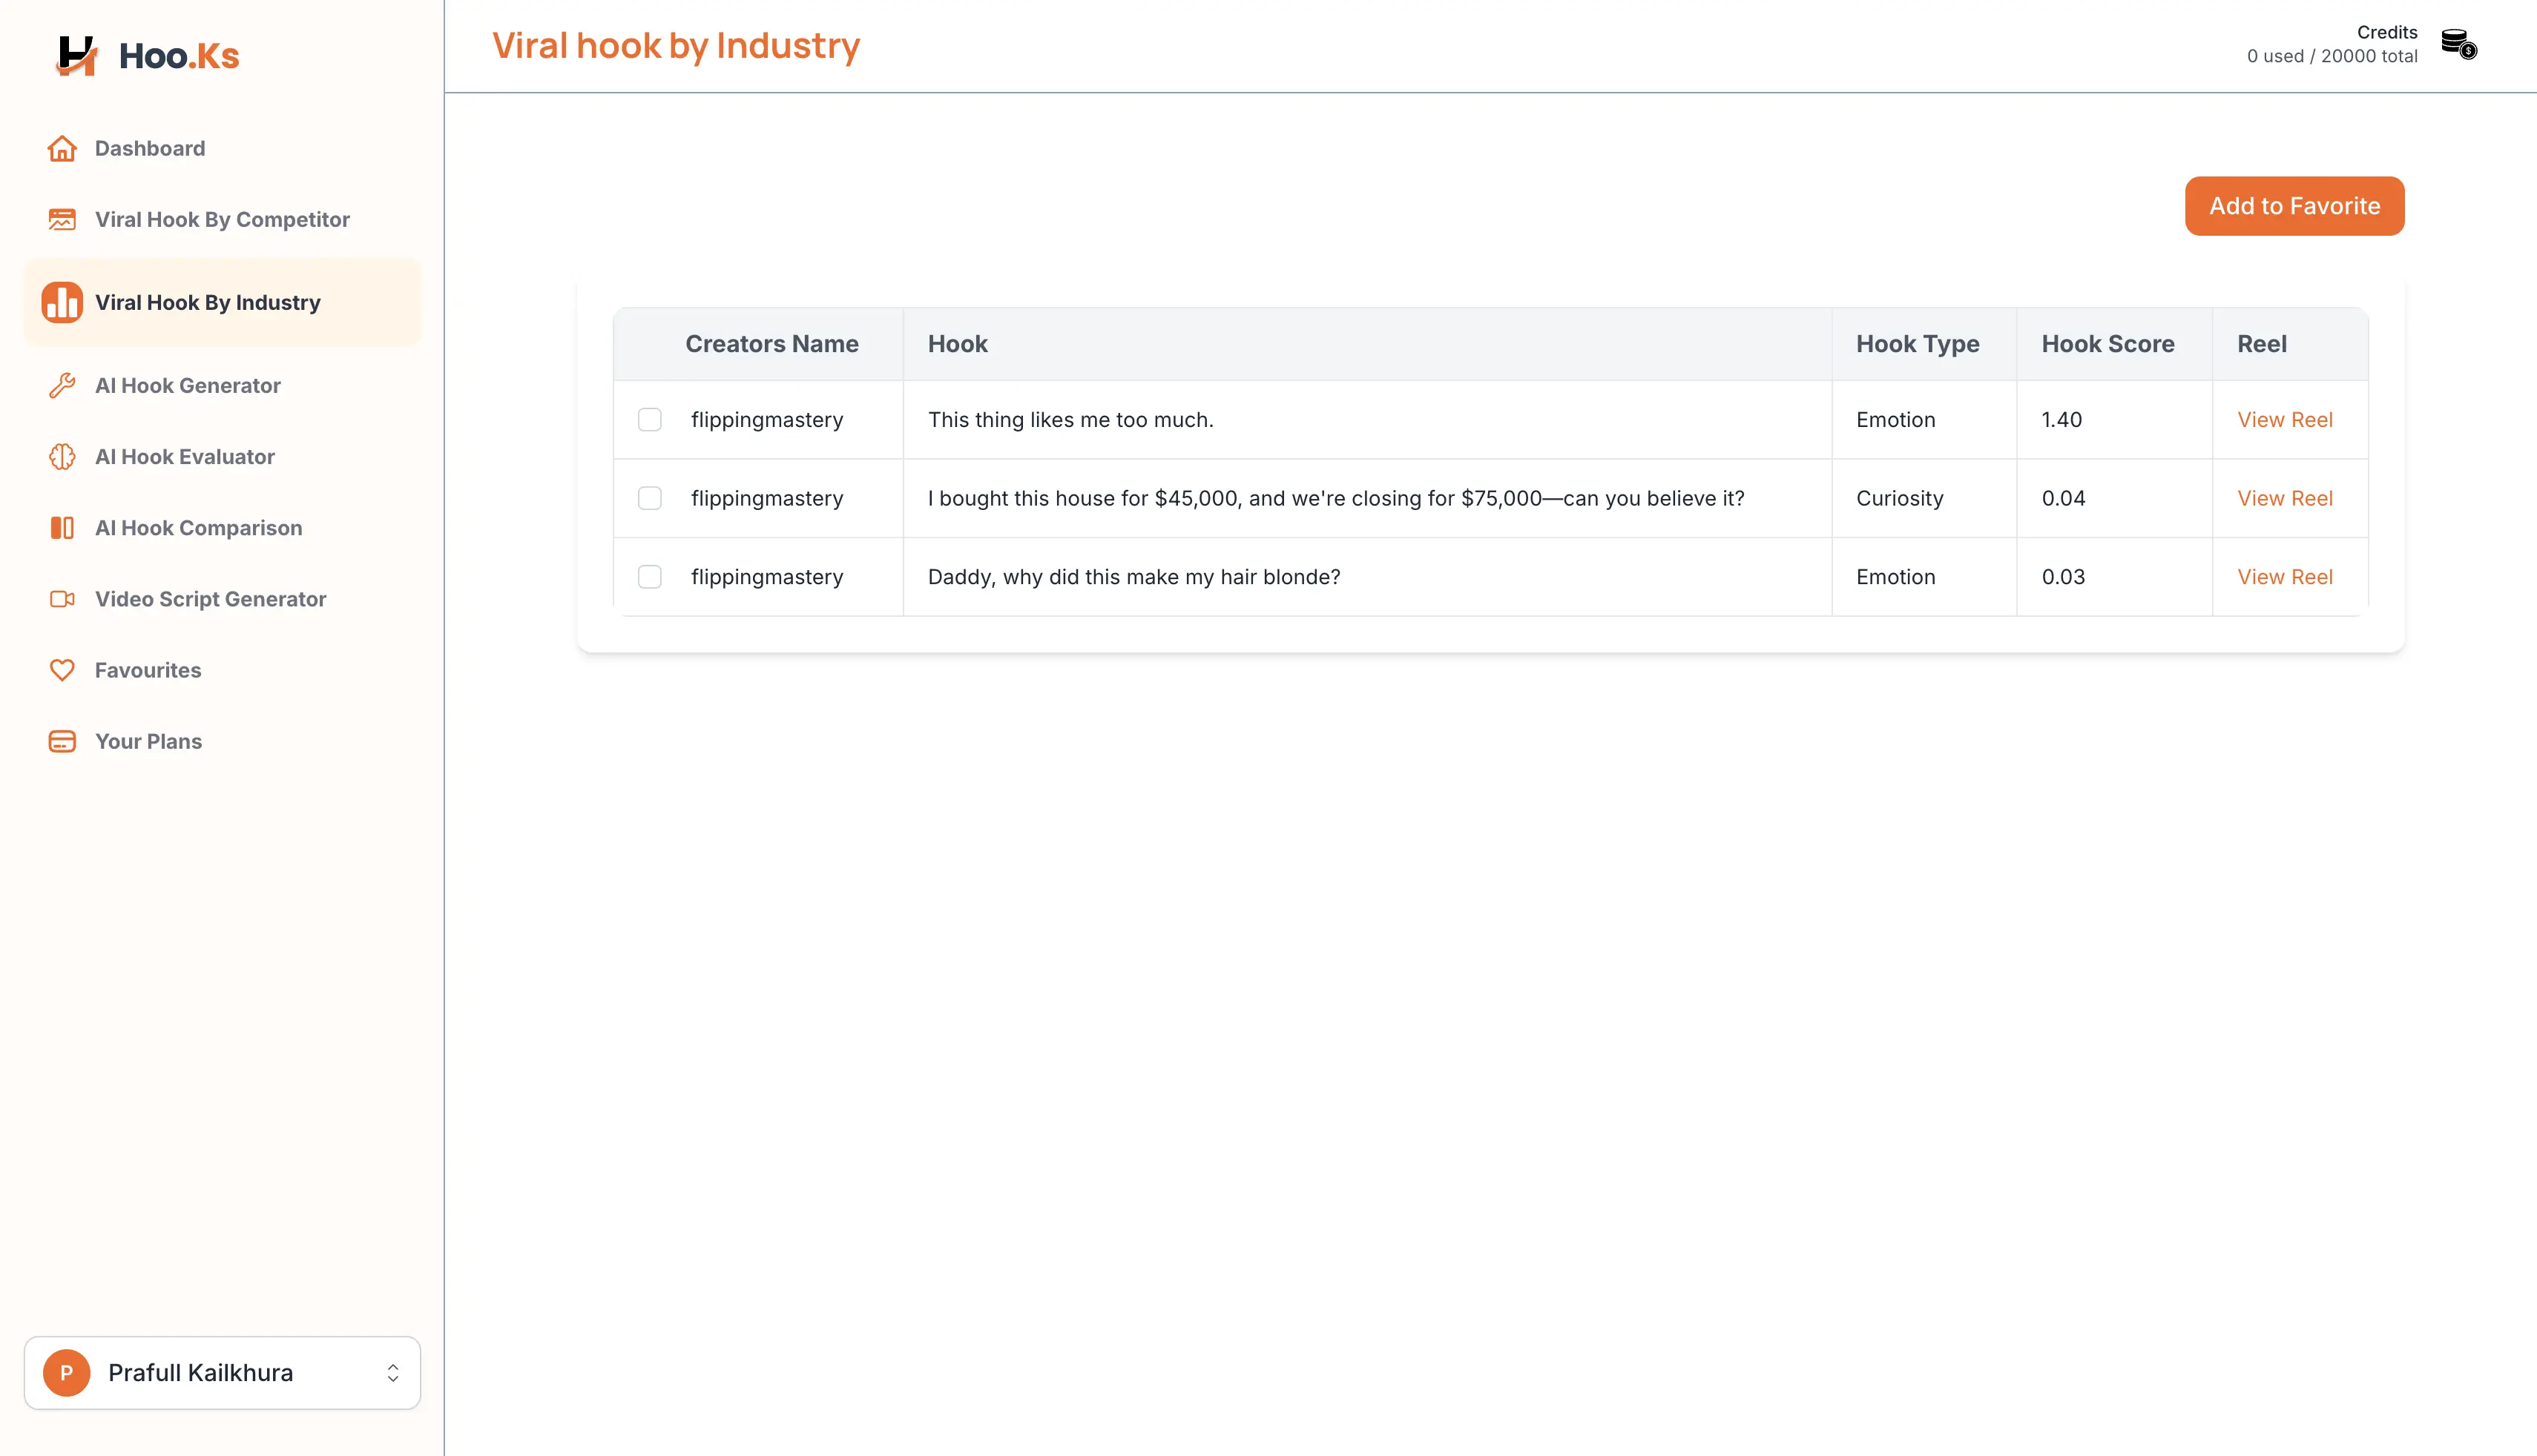Go to the Favourites menu item

148,670
